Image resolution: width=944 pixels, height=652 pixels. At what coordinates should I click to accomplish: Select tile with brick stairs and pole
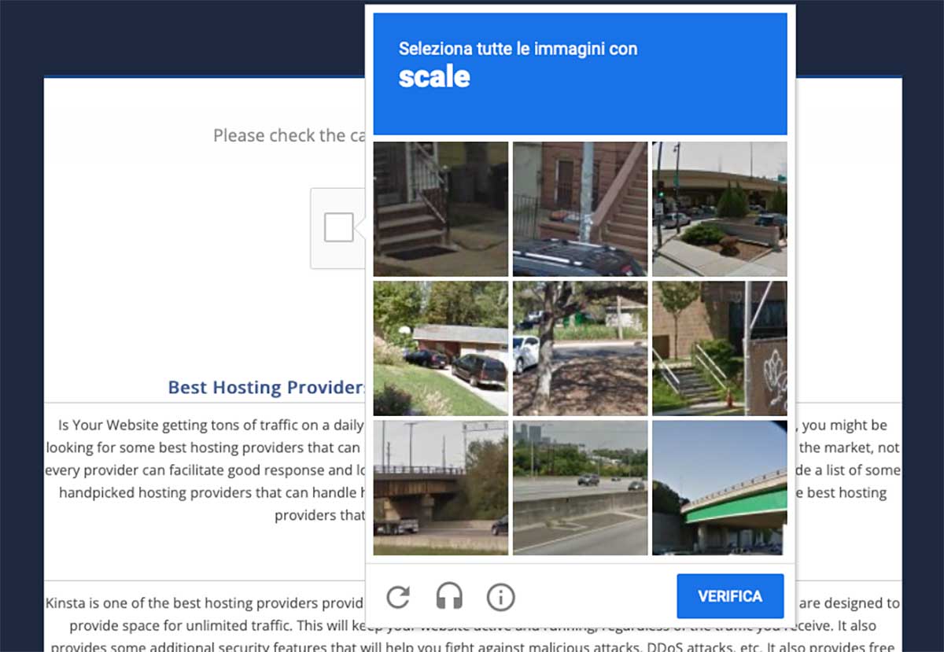pyautogui.click(x=581, y=209)
